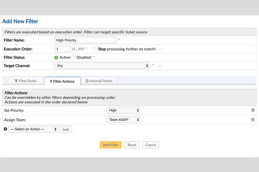Expand the Set Priority High dropdown

tap(123, 110)
